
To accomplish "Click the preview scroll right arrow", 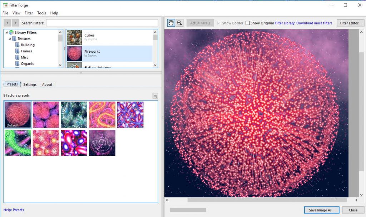I will pos(356,200).
